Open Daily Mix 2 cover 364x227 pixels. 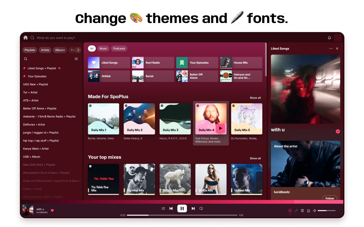coord(139,119)
